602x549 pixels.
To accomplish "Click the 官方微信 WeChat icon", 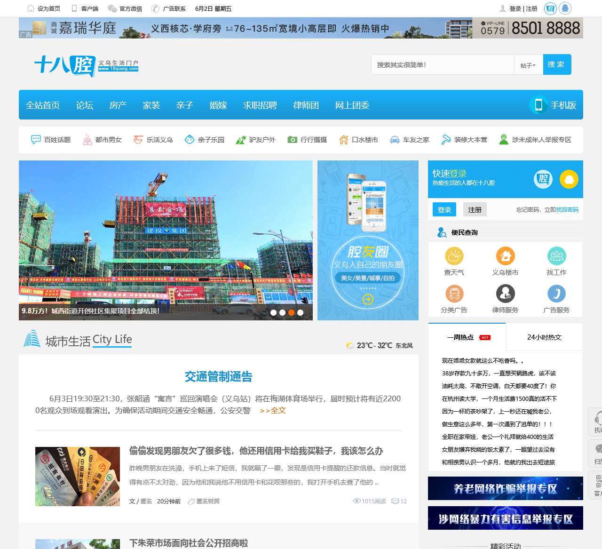I will point(112,8).
